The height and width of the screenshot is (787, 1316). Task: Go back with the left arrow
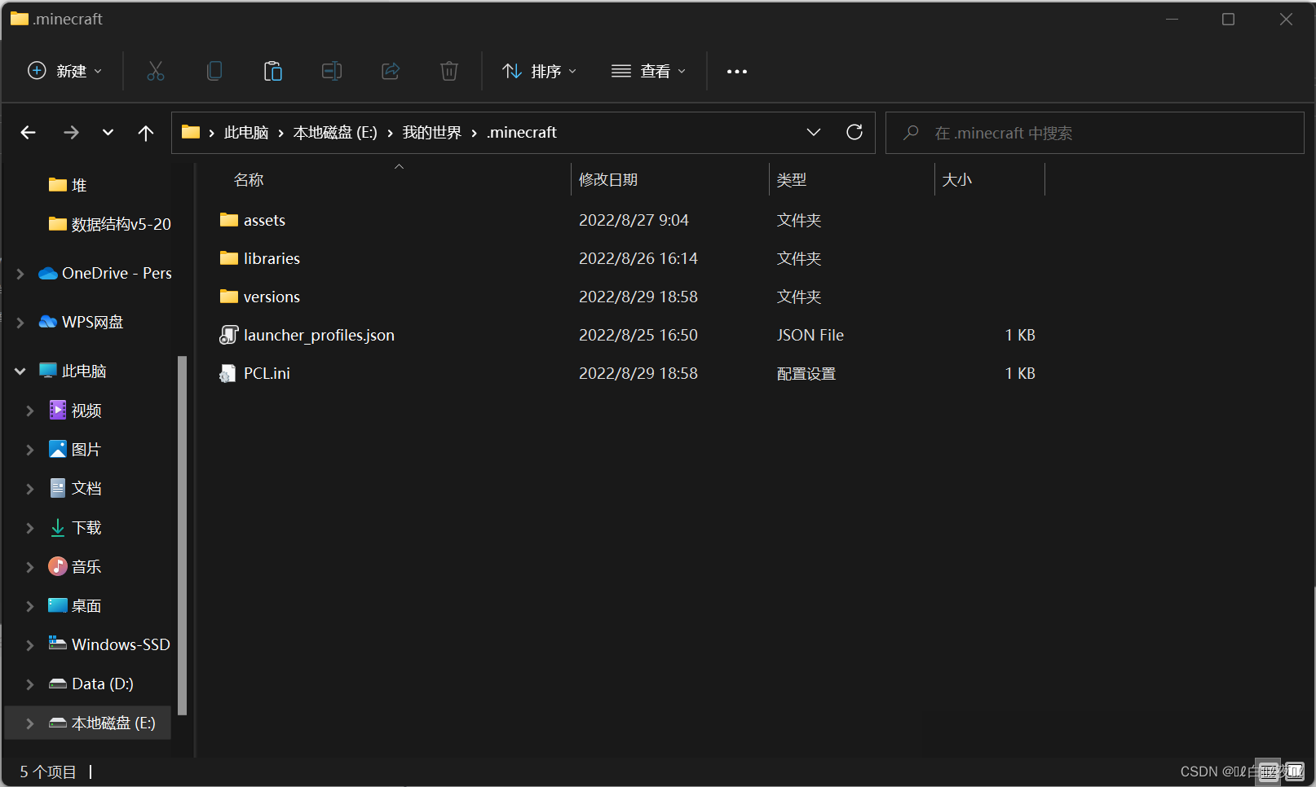tap(29, 132)
